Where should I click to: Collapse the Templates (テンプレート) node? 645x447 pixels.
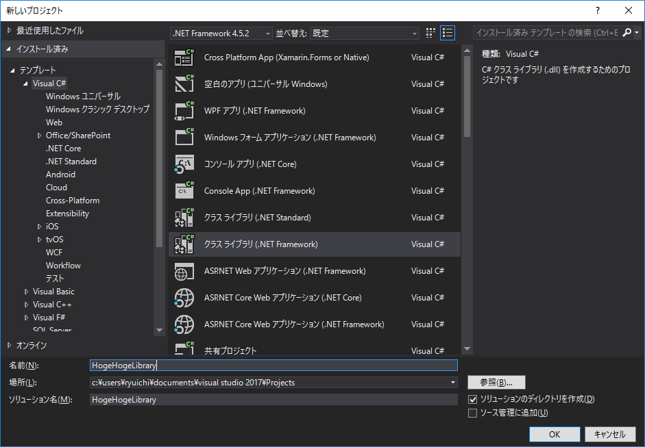click(x=12, y=71)
